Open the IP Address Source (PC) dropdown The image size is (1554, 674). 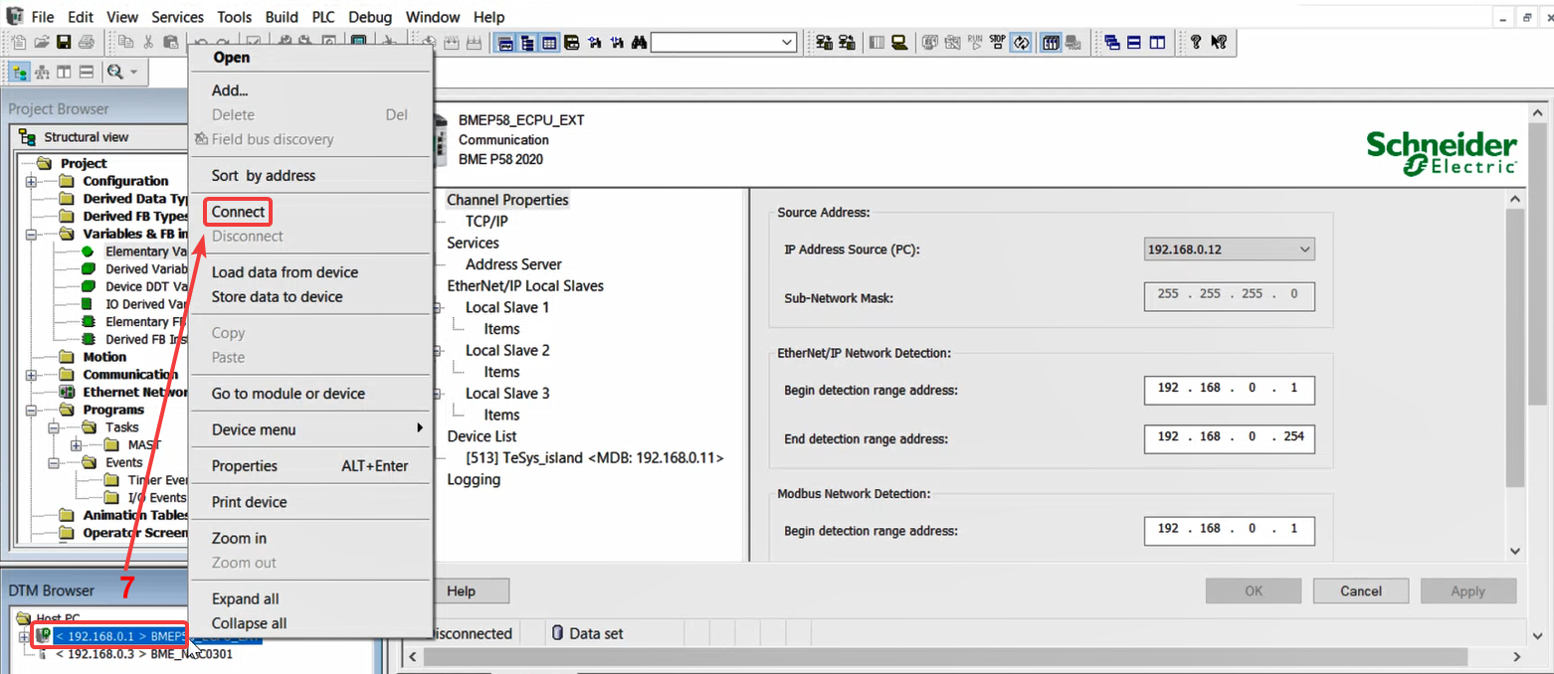click(x=1230, y=250)
